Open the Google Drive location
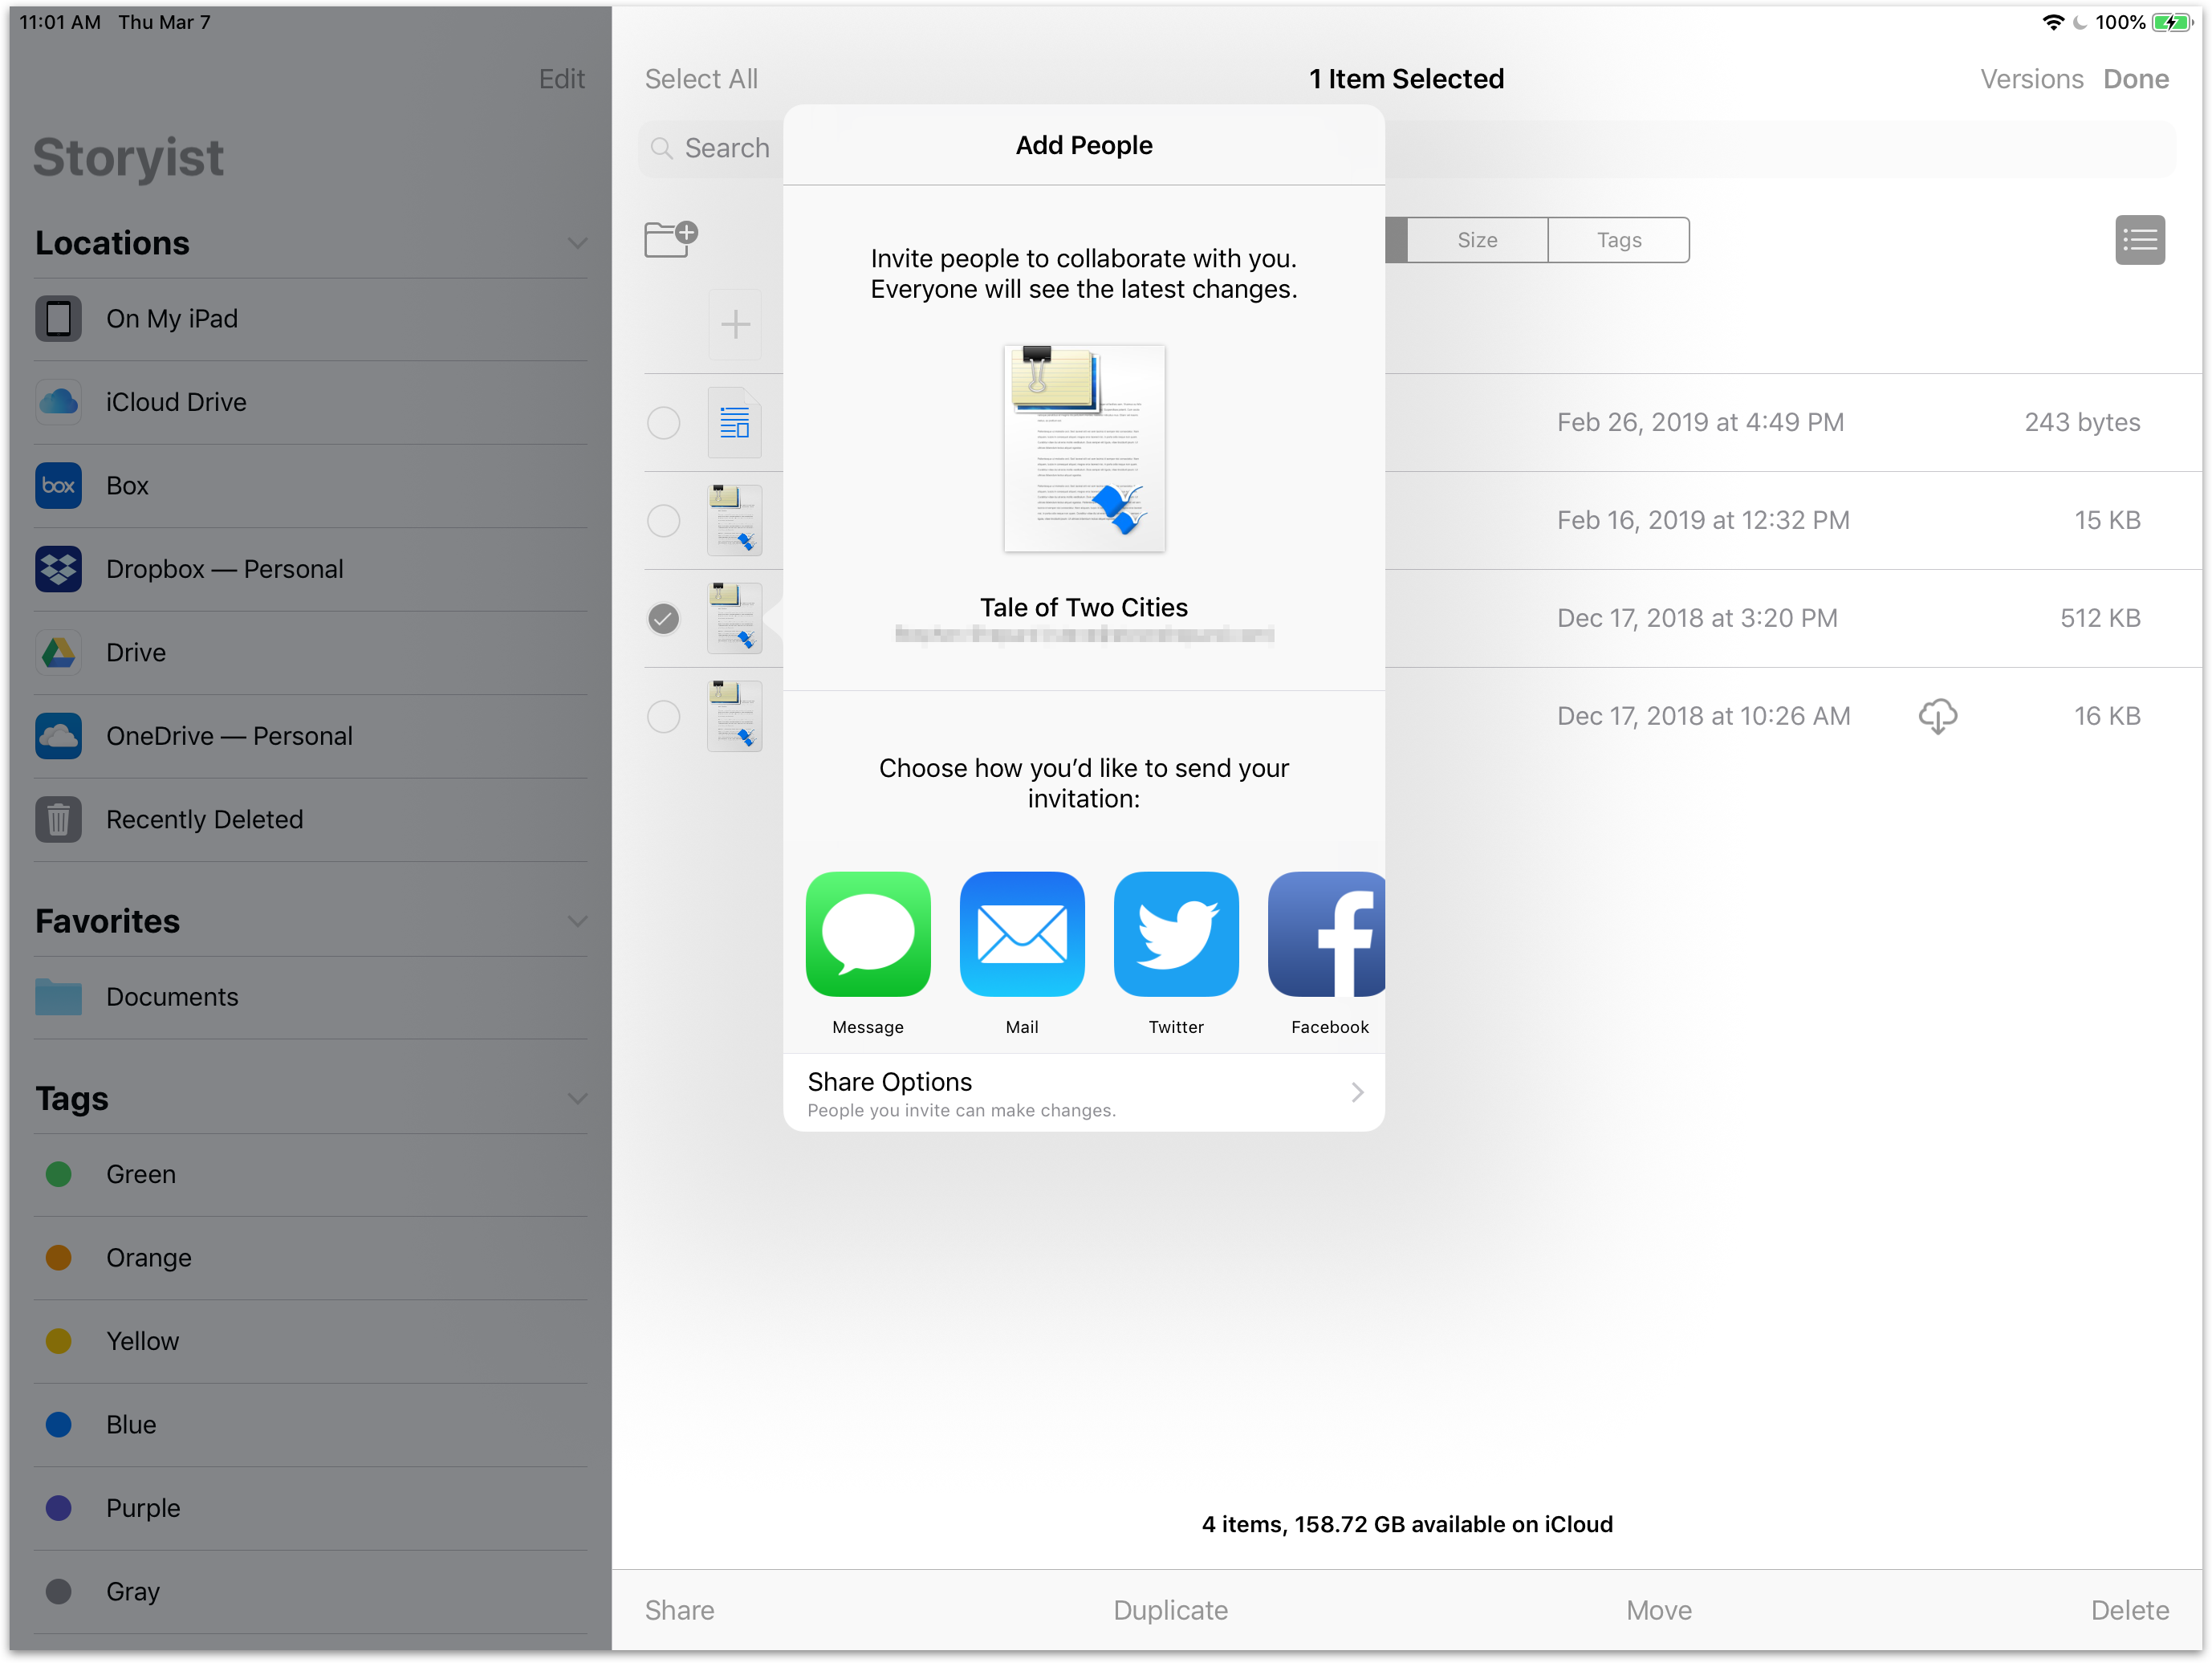Screen dimensions: 2212x1663 pyautogui.click(x=310, y=653)
